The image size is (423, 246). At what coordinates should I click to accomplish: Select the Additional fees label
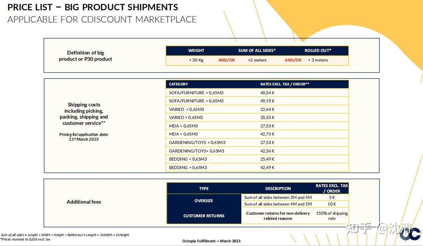pyautogui.click(x=84, y=202)
